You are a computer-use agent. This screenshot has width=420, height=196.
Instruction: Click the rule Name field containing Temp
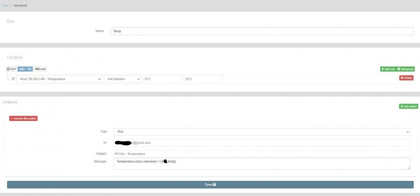click(x=262, y=31)
